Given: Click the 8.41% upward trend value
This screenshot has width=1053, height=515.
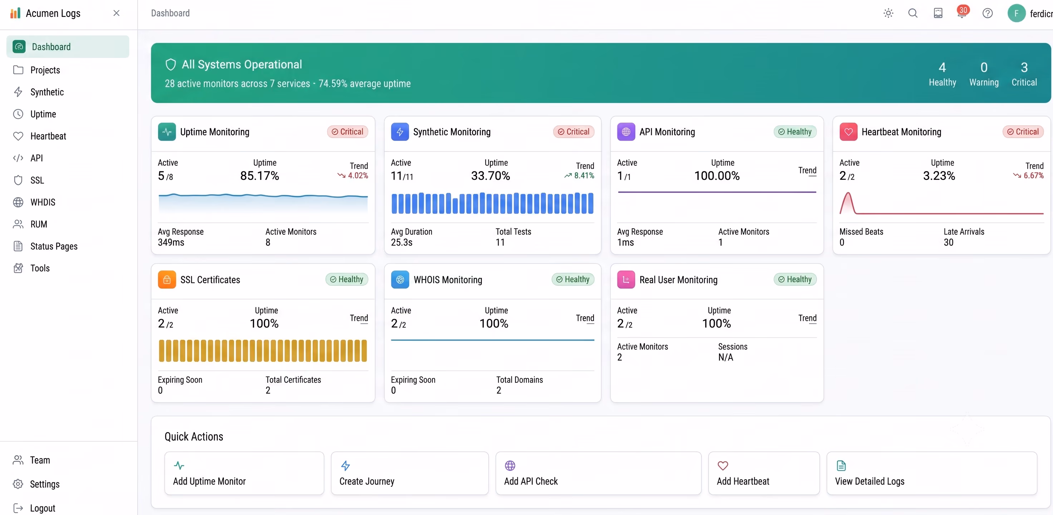Looking at the screenshot, I should pyautogui.click(x=579, y=175).
